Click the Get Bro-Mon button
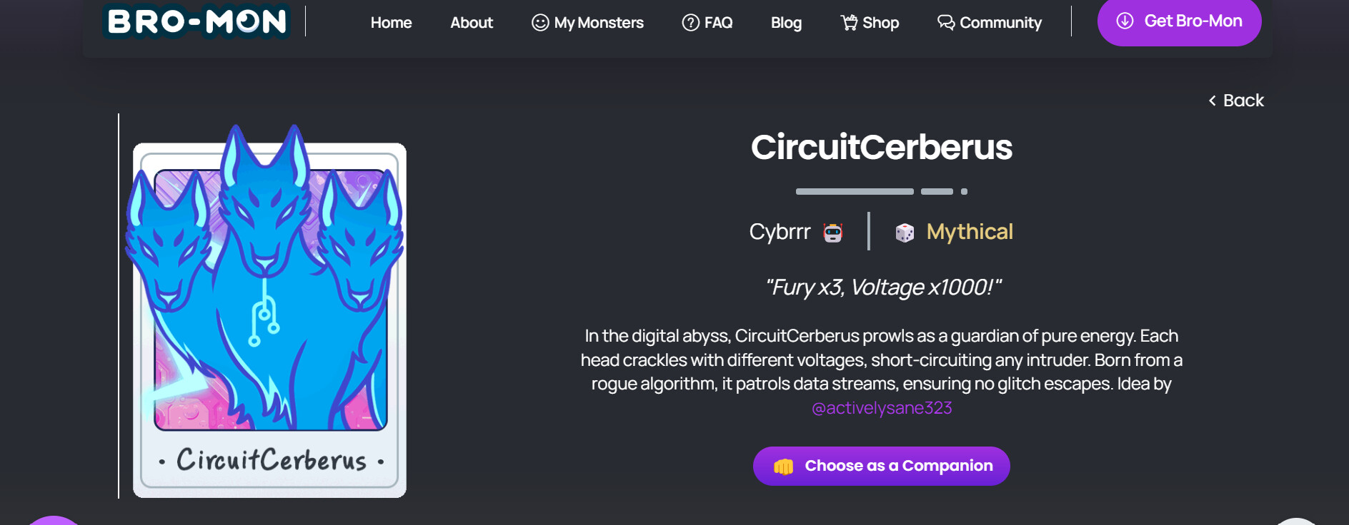This screenshot has height=525, width=1349. pos(1179,21)
